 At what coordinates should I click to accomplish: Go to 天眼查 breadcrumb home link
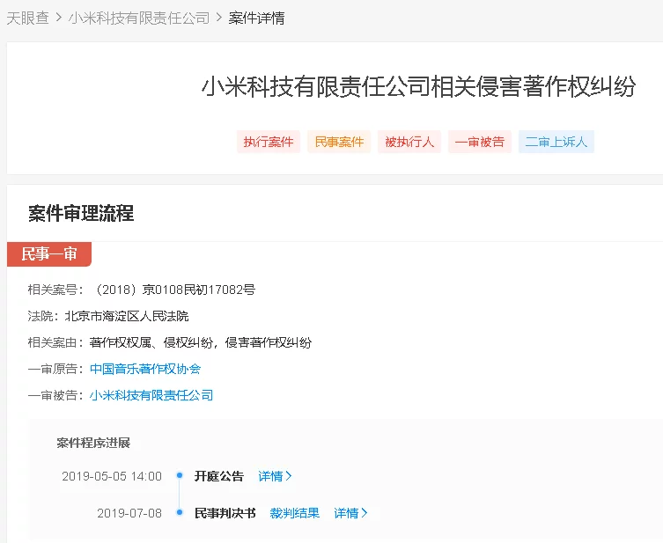click(x=28, y=18)
